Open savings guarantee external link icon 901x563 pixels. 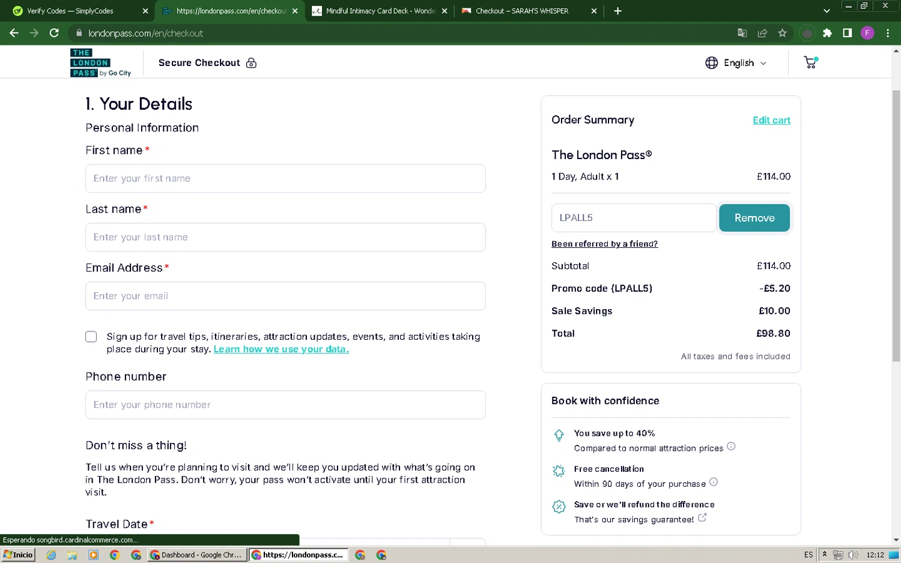pyautogui.click(x=702, y=517)
